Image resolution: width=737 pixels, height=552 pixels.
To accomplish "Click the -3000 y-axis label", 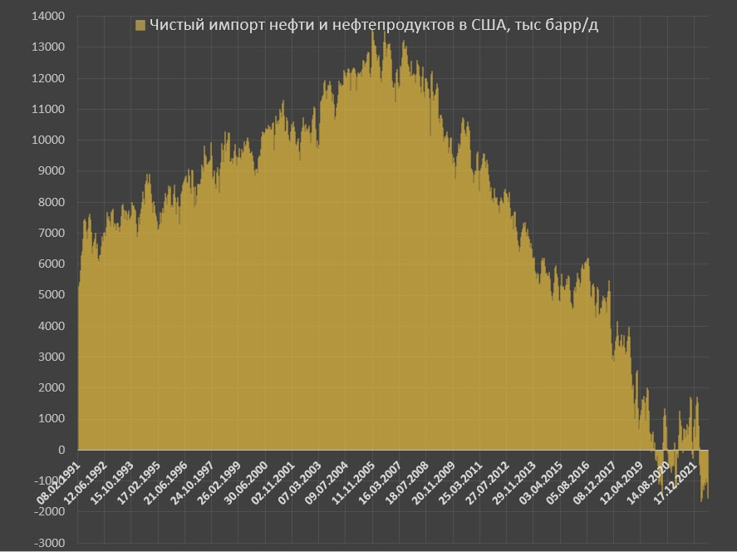I will click(x=49, y=543).
